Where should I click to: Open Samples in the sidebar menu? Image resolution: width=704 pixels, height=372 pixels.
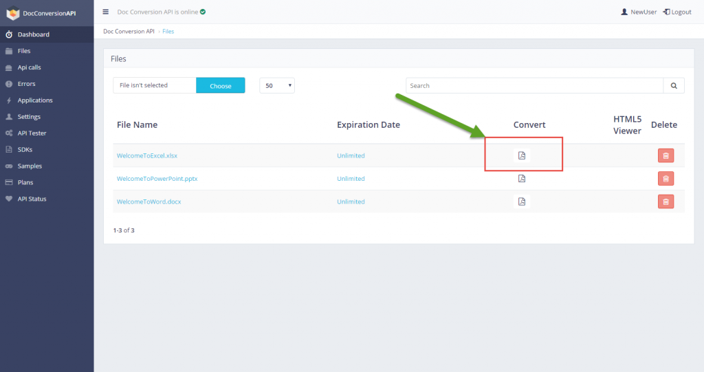point(47,166)
